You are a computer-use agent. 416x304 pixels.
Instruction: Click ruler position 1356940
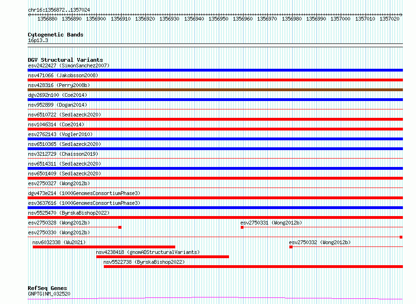(194, 19)
